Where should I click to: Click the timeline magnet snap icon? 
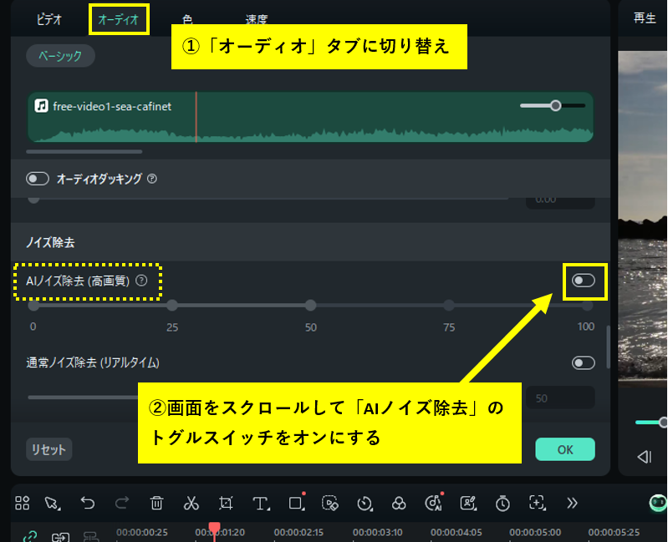click(x=91, y=536)
